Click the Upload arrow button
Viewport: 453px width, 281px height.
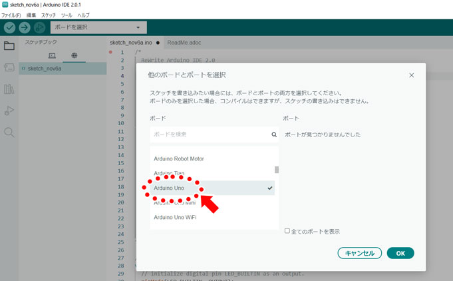click(x=25, y=28)
